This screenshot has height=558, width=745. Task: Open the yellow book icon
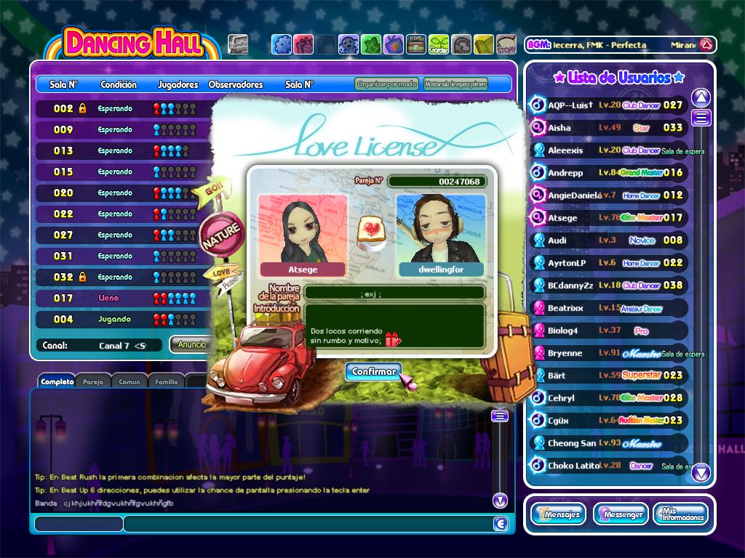(x=483, y=44)
